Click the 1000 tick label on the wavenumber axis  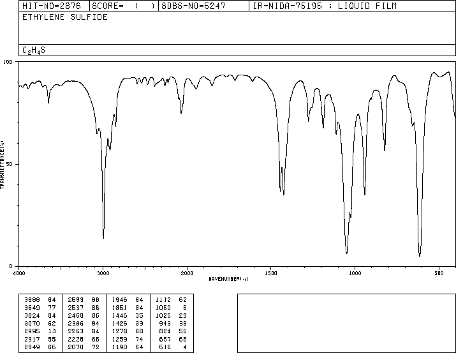click(x=355, y=273)
